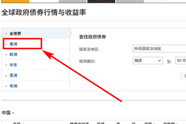Image resolution: width=186 pixels, height=124 pixels.
Task: Click the search icon button under the maturity fields
Action: [184, 76]
